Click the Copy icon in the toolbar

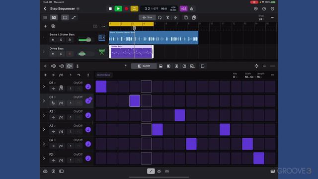click(x=186, y=17)
